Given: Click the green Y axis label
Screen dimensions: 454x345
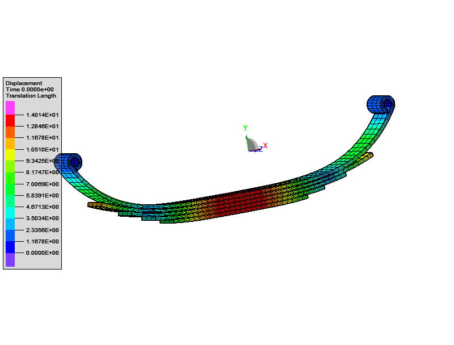Looking at the screenshot, I should (x=245, y=128).
